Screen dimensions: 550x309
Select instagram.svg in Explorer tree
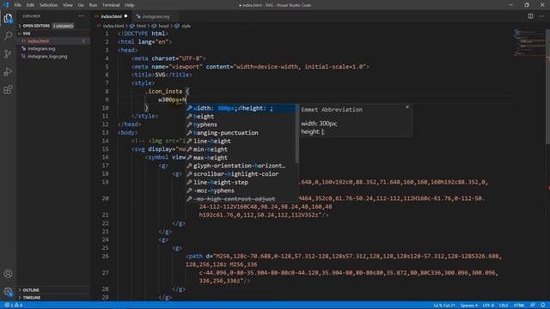click(53, 49)
